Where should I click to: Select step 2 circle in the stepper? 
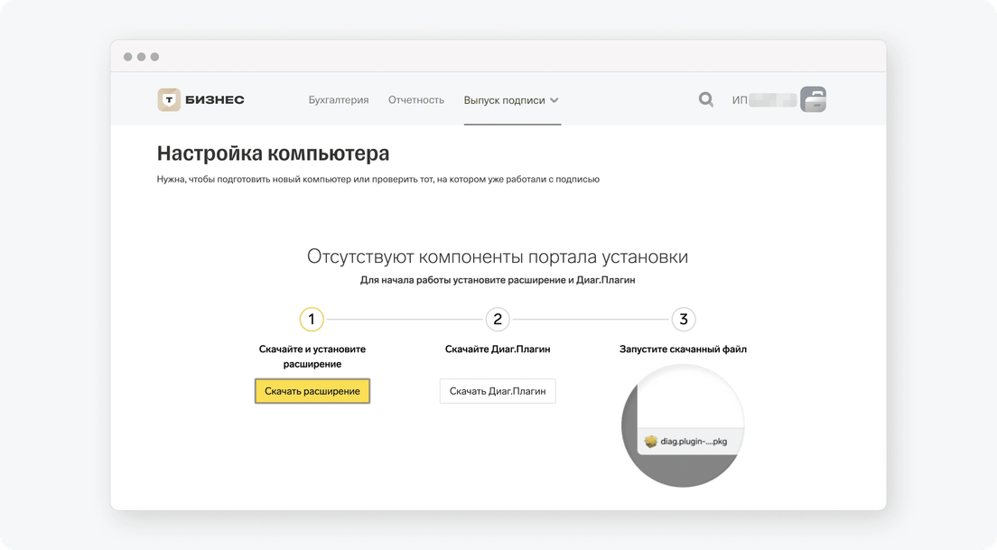(498, 319)
